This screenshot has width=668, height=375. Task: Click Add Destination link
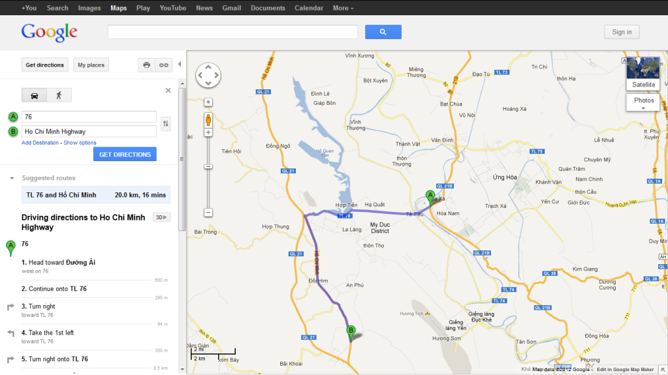(x=40, y=143)
